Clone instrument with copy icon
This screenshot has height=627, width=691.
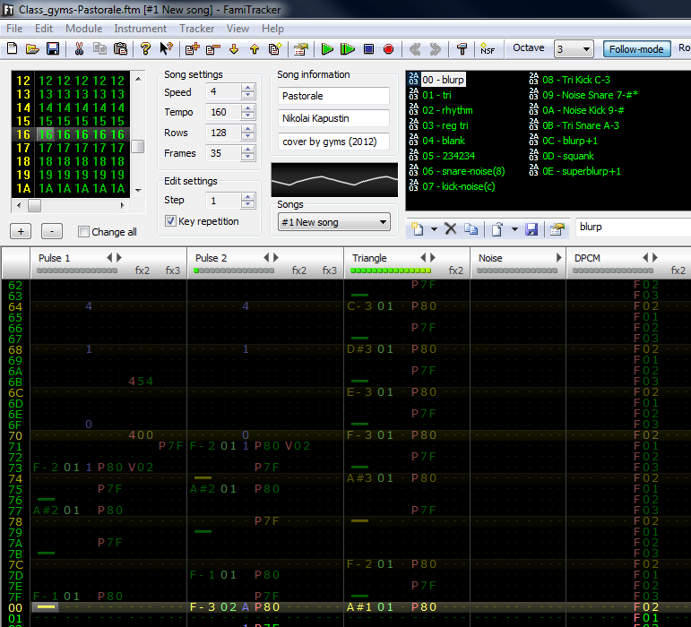471,228
